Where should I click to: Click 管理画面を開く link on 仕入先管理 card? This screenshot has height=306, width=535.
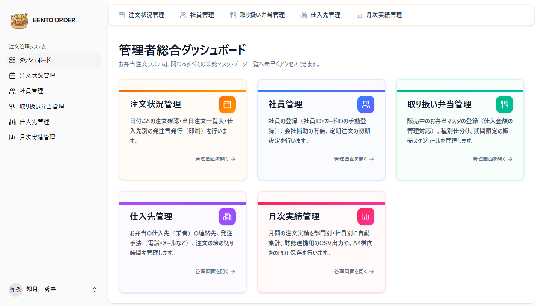coord(215,272)
